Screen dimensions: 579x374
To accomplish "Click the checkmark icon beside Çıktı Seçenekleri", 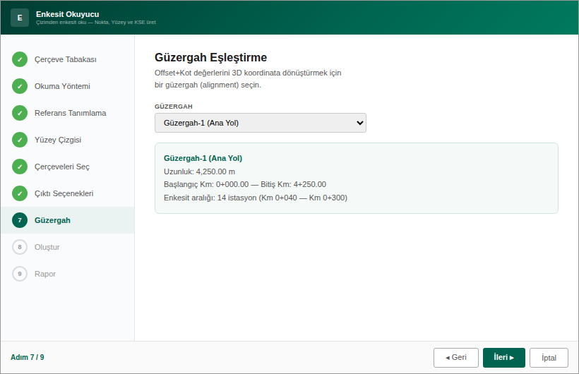I will click(x=20, y=193).
